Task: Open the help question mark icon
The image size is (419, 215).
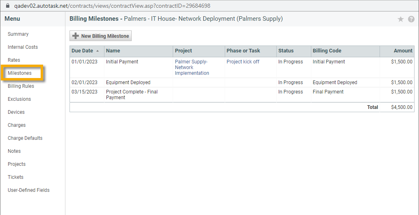Action: (x=411, y=19)
